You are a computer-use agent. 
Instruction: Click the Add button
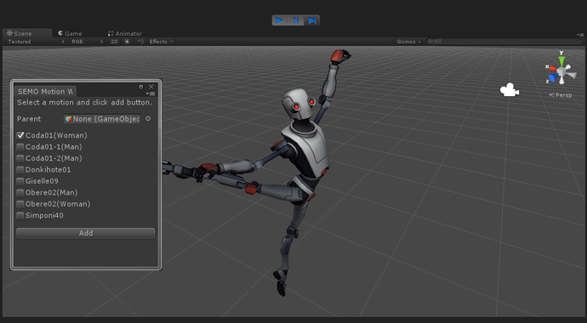(x=85, y=233)
